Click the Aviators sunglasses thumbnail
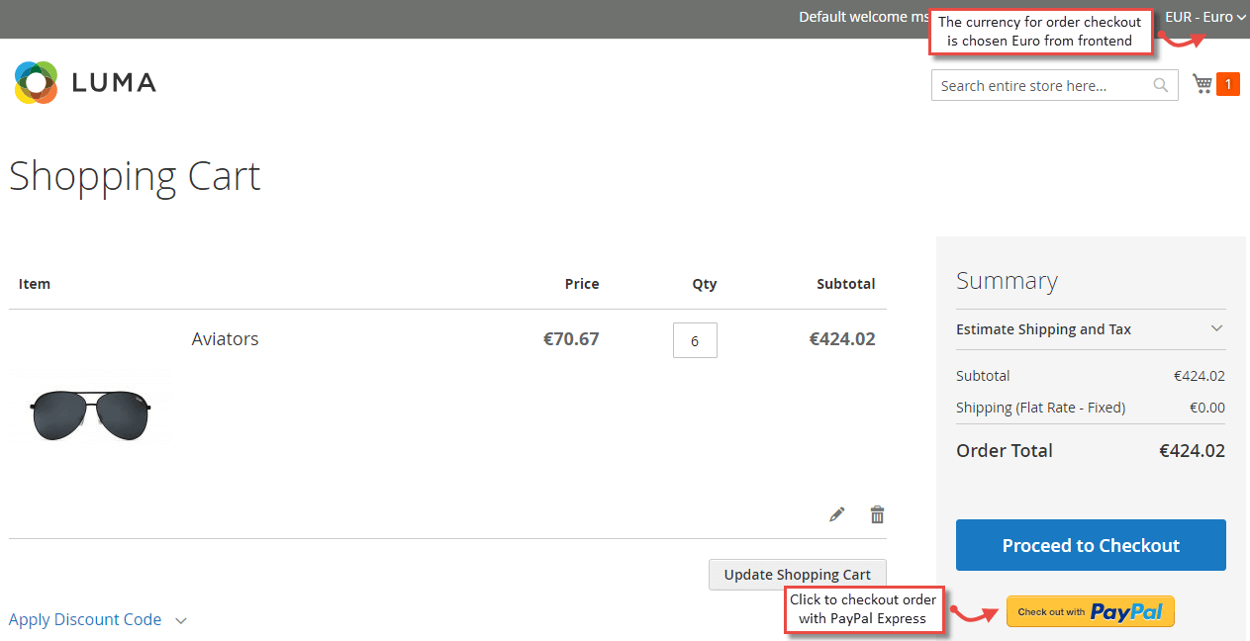The height and width of the screenshot is (641, 1250). click(x=89, y=415)
